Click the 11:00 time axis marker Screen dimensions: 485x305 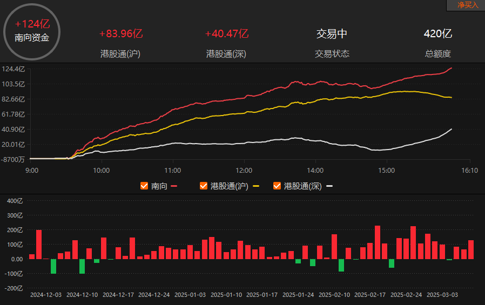(x=173, y=170)
